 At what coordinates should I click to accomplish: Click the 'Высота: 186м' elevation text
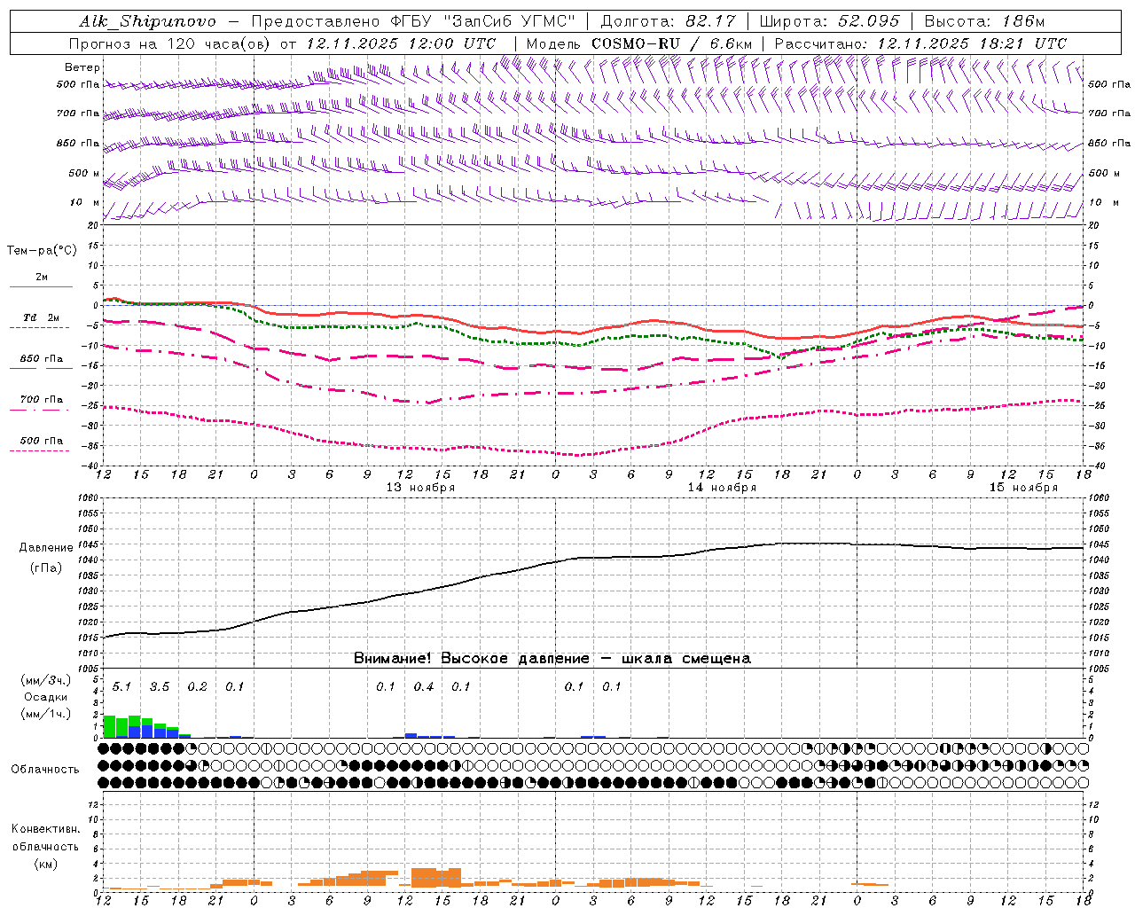(984, 21)
